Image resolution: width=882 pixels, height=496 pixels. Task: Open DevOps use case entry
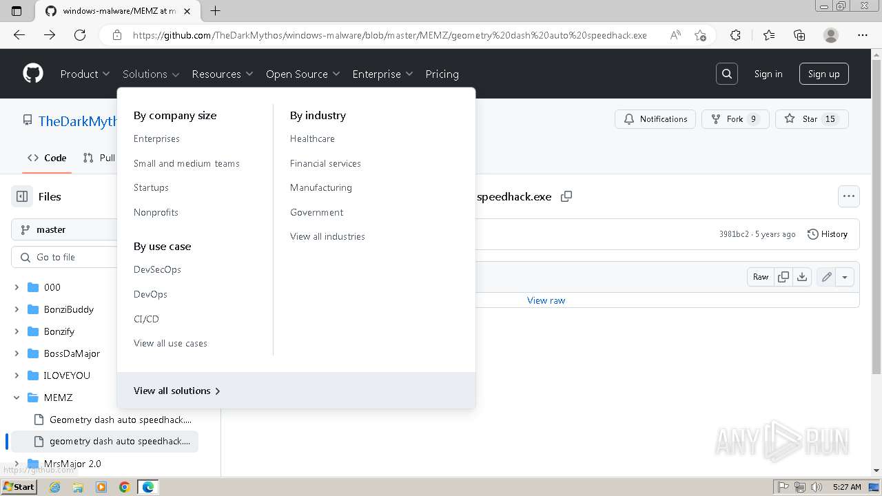(150, 294)
